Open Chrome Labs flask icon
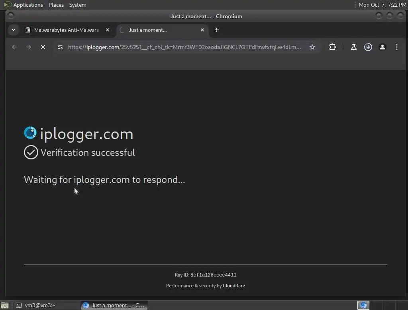Image resolution: width=408 pixels, height=310 pixels. tap(354, 47)
